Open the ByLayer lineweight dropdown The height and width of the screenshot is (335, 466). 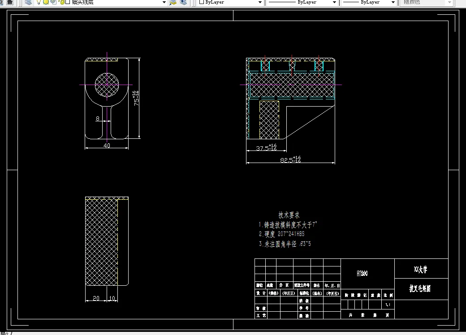pos(368,2)
